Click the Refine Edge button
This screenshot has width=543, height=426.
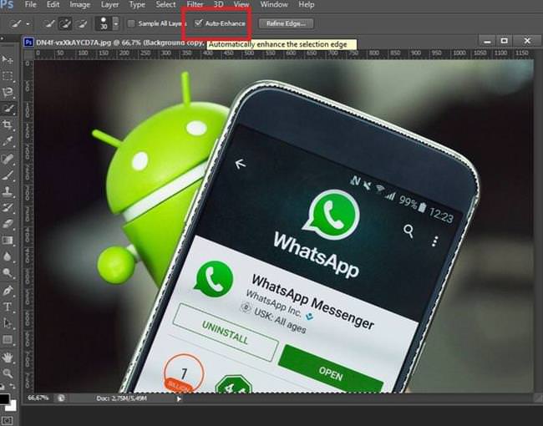point(286,23)
